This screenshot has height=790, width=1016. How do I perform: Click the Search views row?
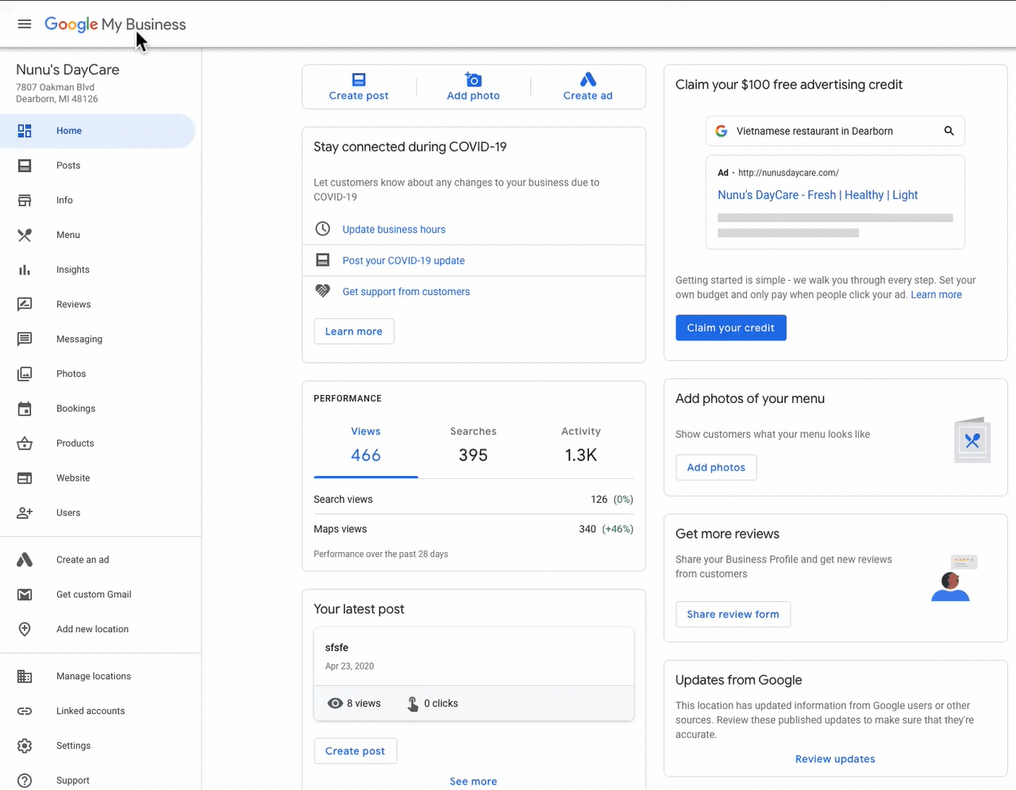click(473, 500)
